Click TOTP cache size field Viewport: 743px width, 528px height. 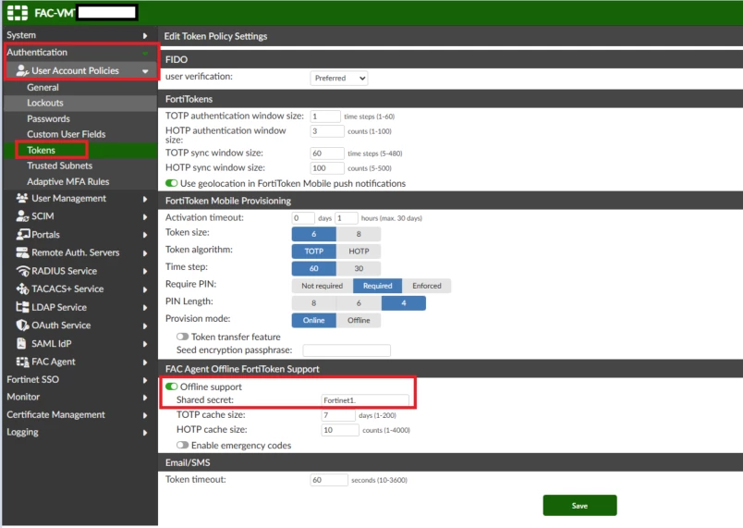pyautogui.click(x=338, y=415)
